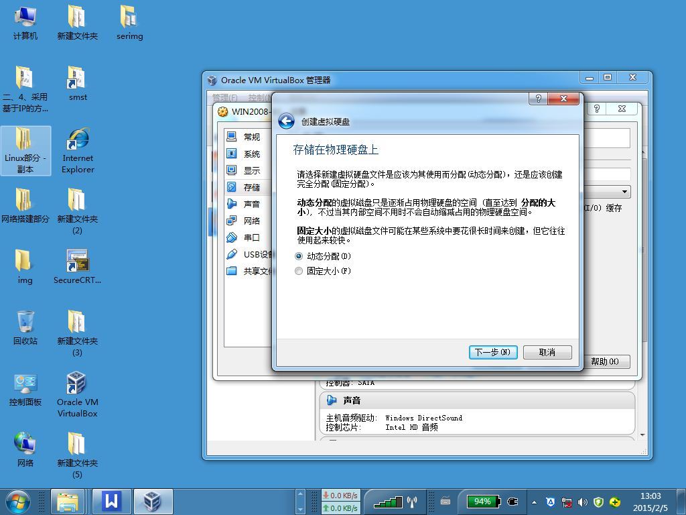Select the Recycle Bin (回收站) icon
Screen dimensions: 686x515
coord(25,327)
